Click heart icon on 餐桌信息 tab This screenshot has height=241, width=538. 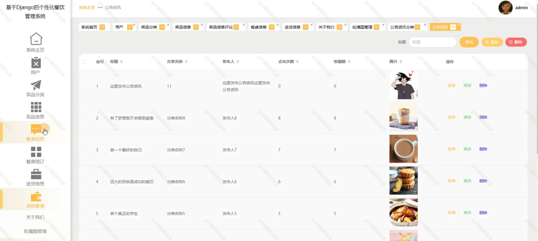coord(272,27)
